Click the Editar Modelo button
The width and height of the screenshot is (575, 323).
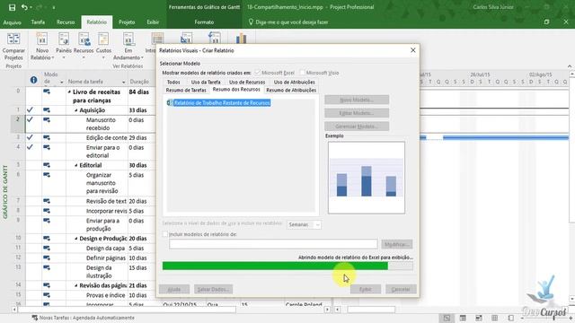point(357,113)
